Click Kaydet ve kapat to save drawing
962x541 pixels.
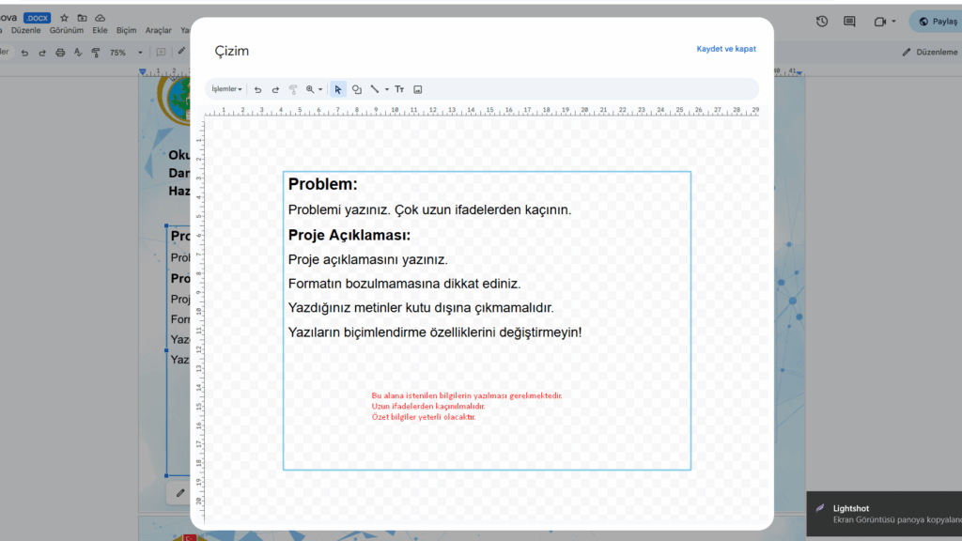pyautogui.click(x=726, y=49)
